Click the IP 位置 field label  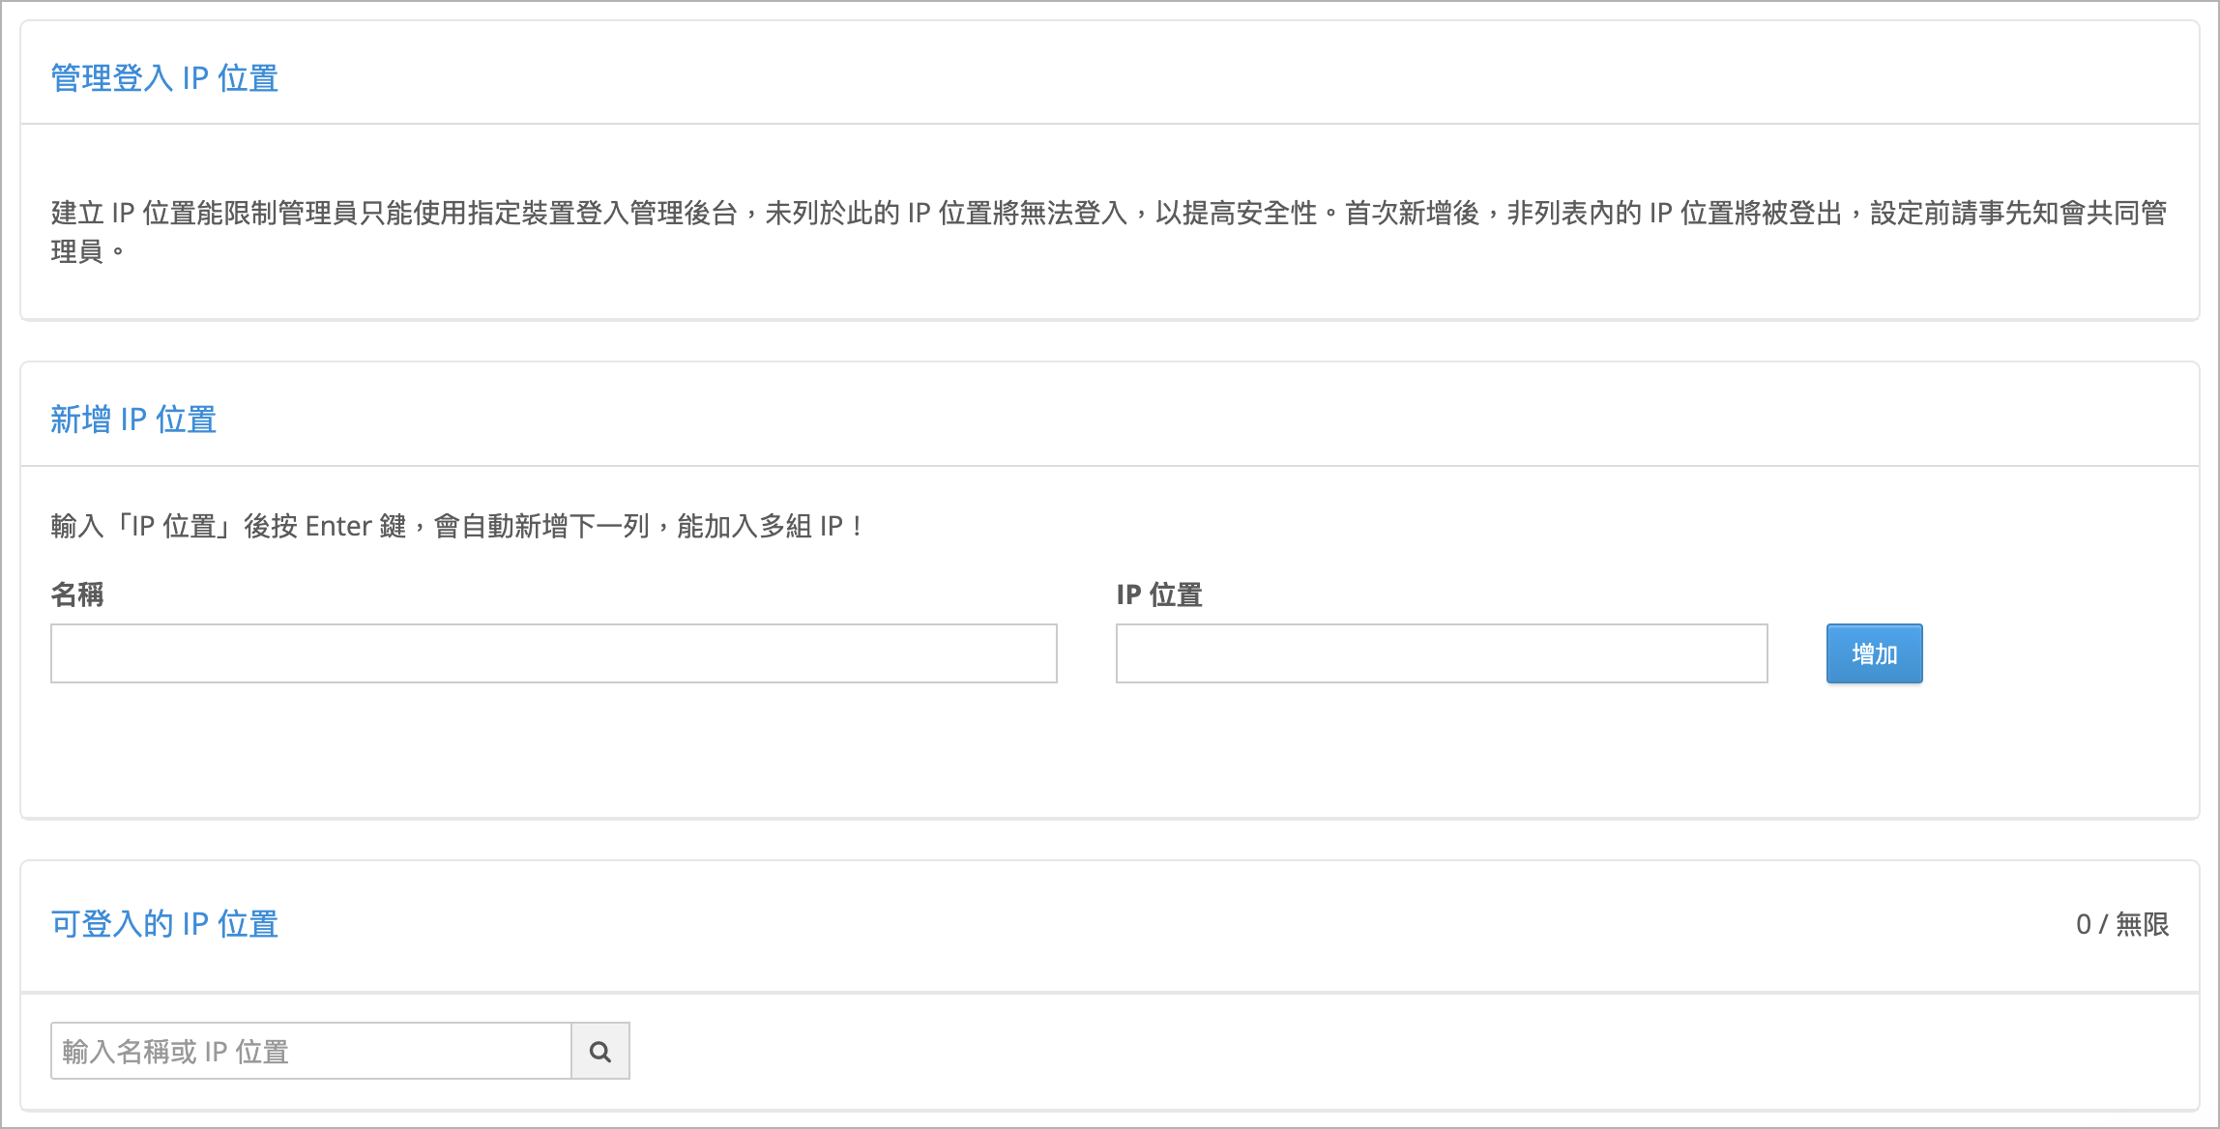click(1159, 593)
